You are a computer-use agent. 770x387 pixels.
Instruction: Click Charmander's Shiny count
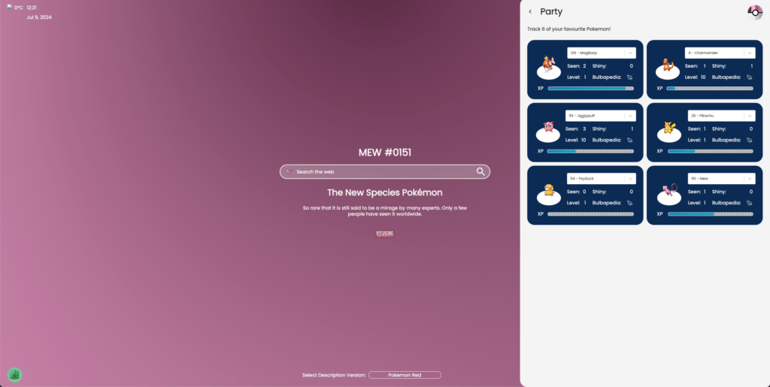pos(751,66)
